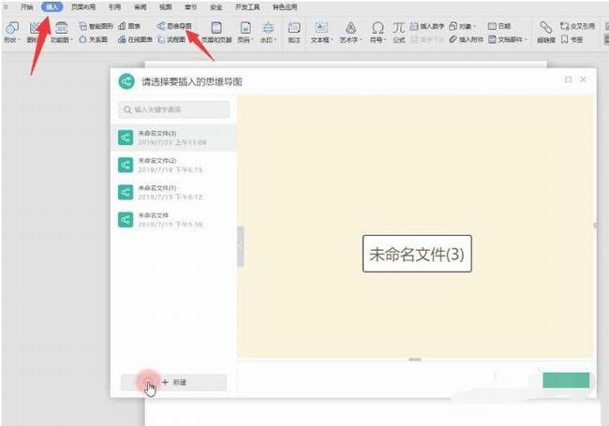Click the 批注 comment icon
609x426 pixels.
pos(294,32)
